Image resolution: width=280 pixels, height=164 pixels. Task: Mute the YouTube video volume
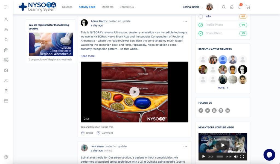(x=236, y=157)
